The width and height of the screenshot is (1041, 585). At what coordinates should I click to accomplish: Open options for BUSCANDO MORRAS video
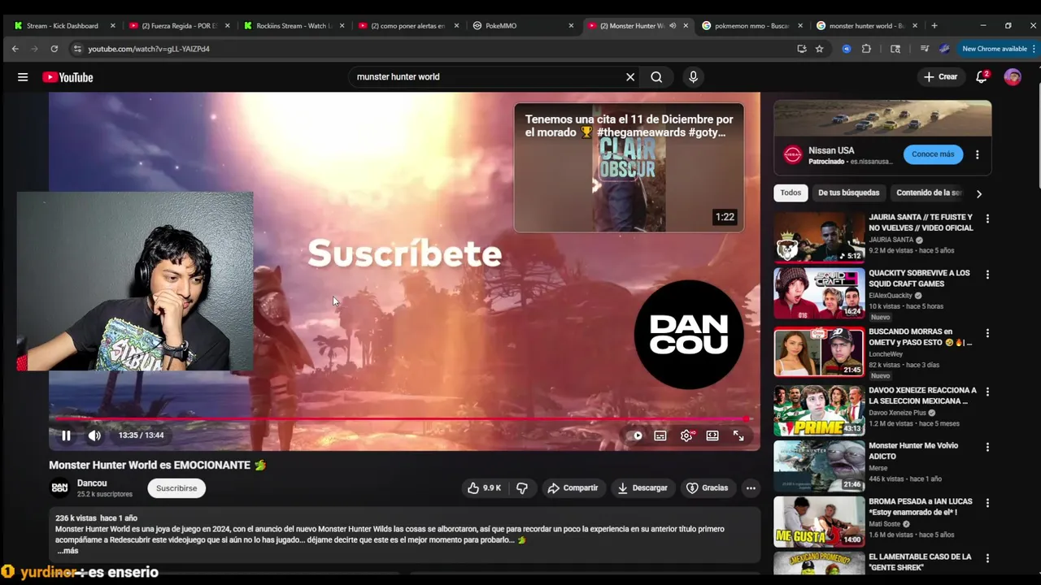pos(988,333)
